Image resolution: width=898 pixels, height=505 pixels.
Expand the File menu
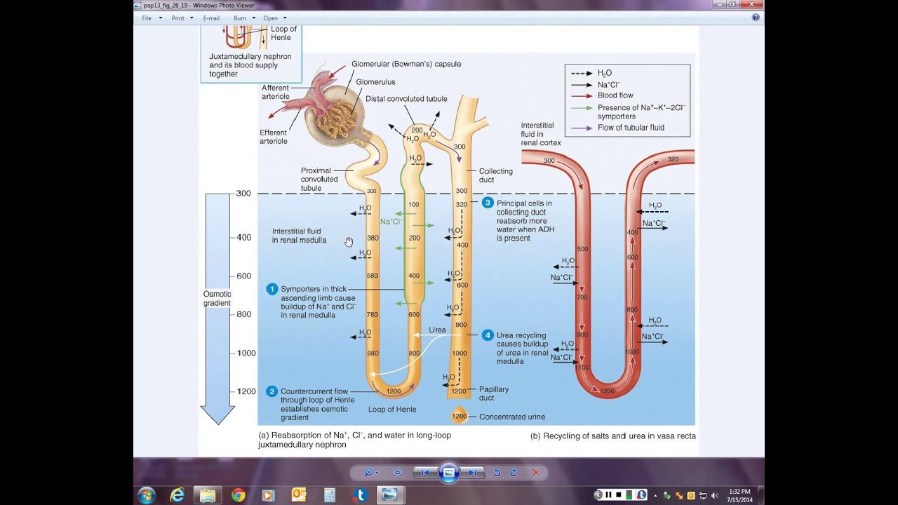click(x=152, y=18)
